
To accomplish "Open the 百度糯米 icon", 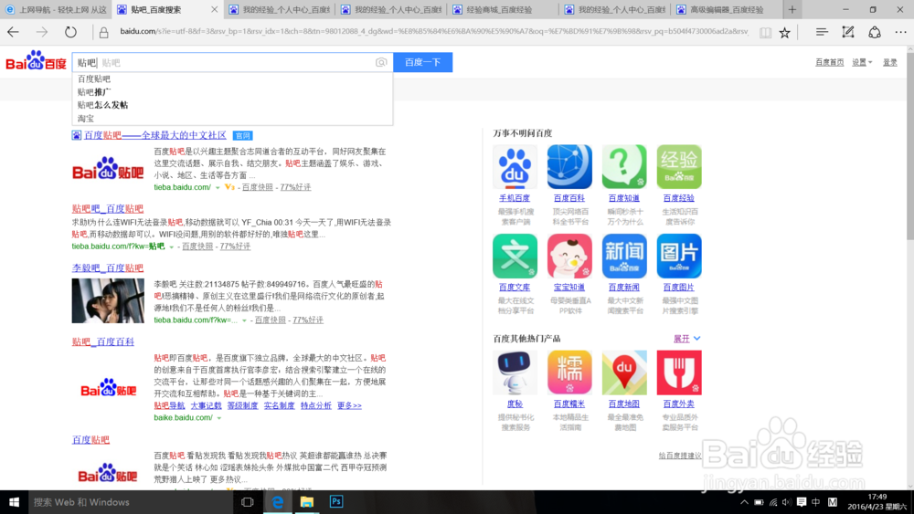I will point(569,372).
